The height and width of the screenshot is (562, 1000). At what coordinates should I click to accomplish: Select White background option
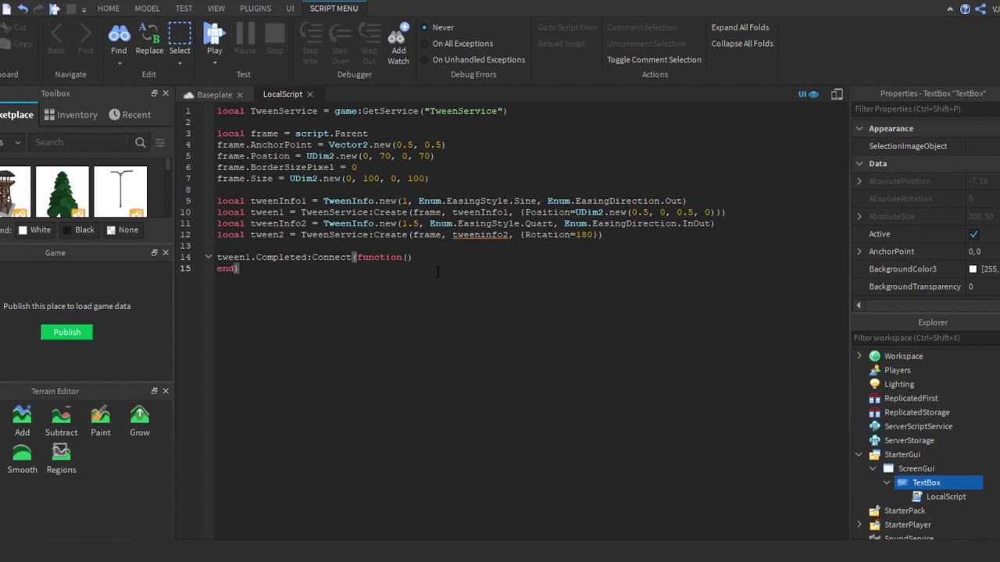[34, 230]
